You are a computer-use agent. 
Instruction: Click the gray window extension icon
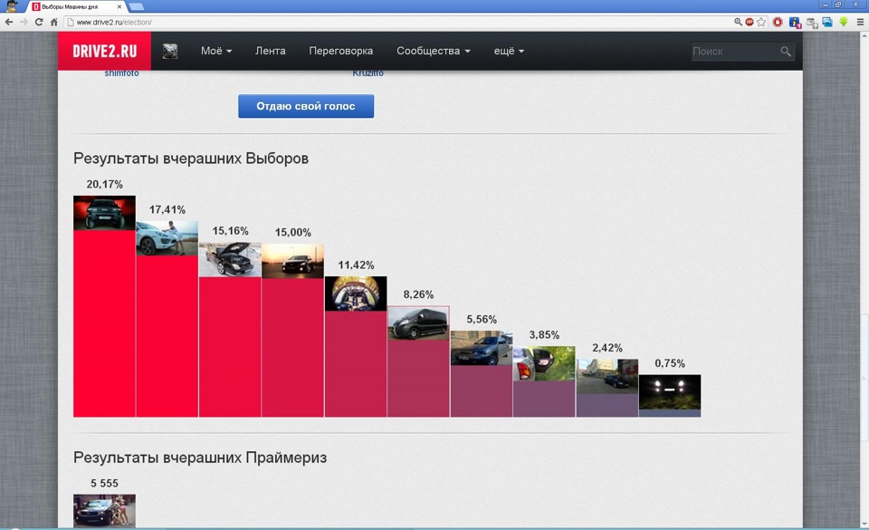[x=812, y=23]
